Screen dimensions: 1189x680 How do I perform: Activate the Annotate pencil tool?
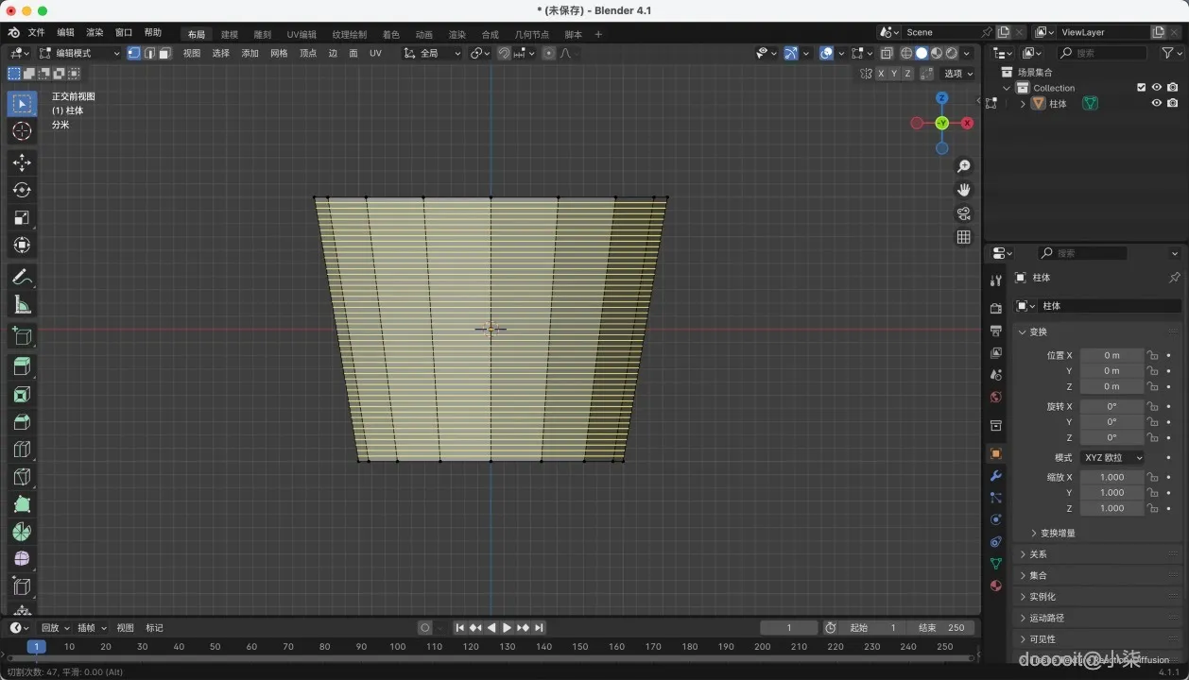22,278
